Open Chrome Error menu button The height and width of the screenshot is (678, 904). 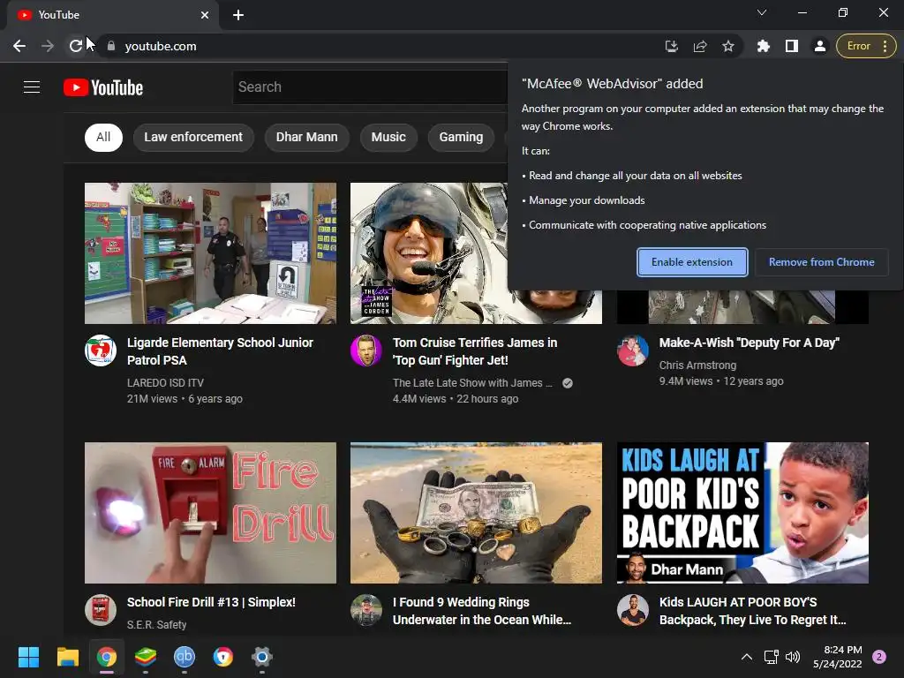pyautogui.click(x=867, y=46)
